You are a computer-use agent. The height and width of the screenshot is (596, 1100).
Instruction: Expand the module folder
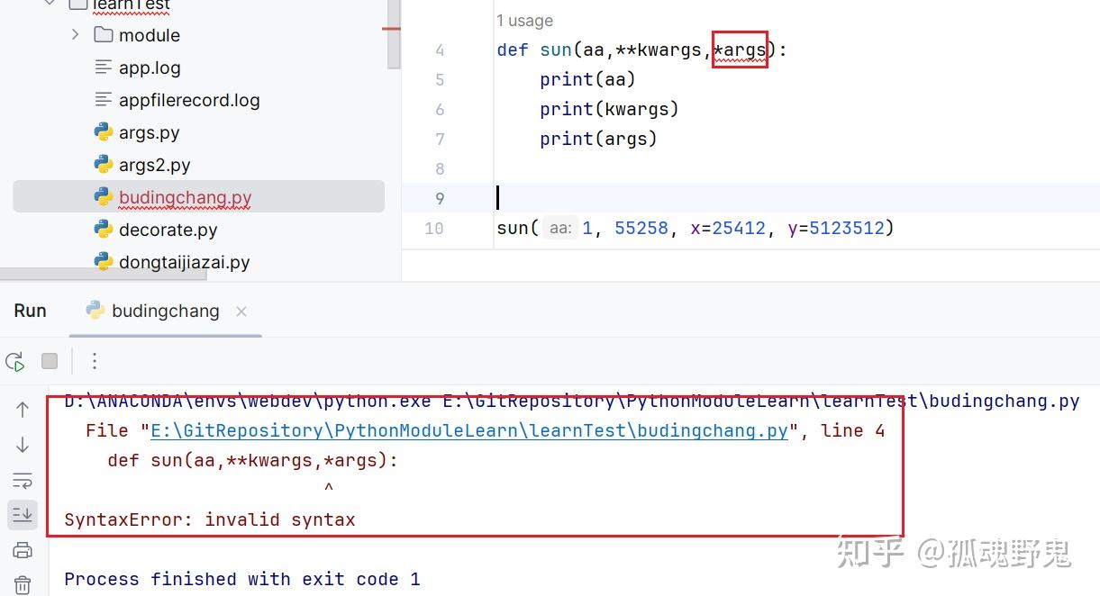[76, 34]
